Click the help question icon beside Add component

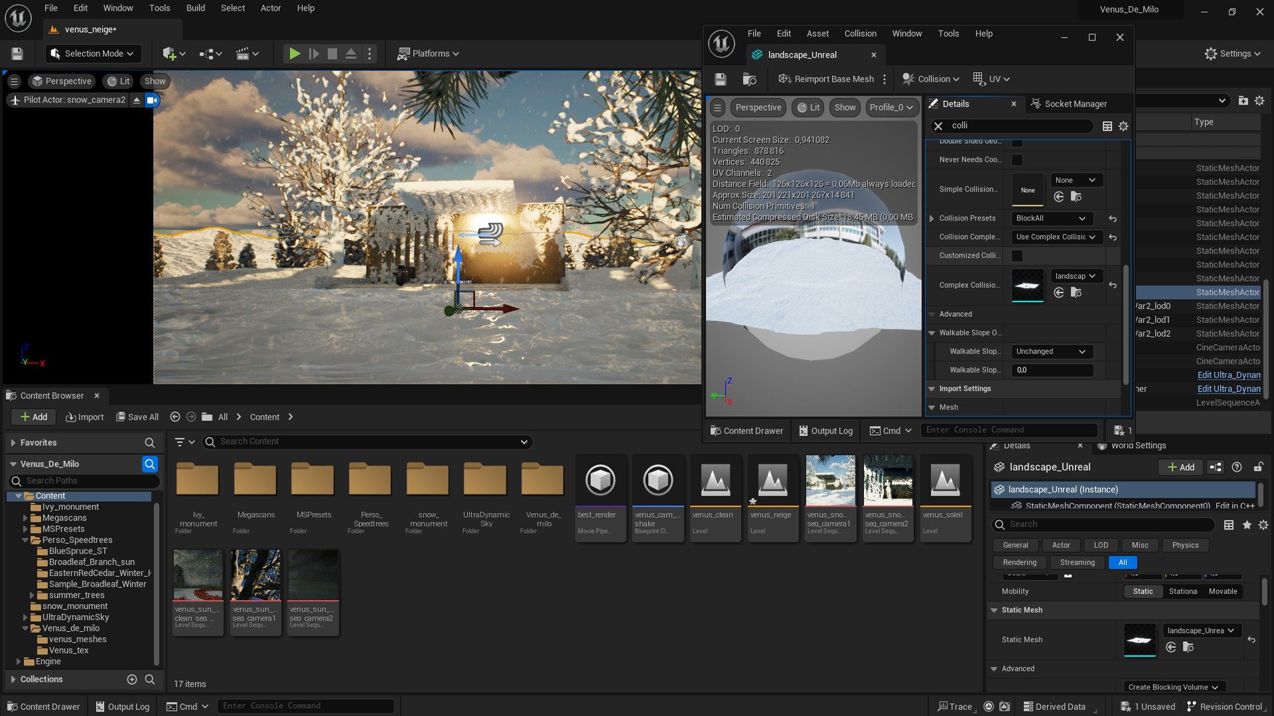coord(1237,467)
